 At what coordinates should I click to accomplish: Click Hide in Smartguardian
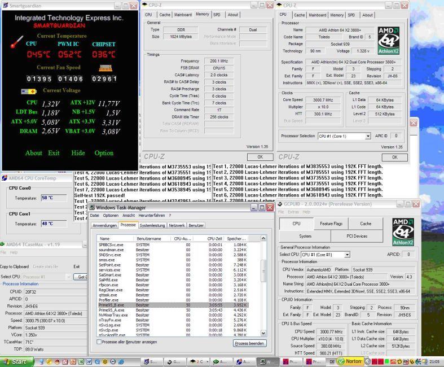[x=78, y=153]
